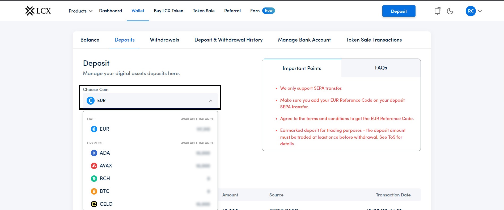Select BTC from the cryptos list
This screenshot has height=210, width=504.
[x=150, y=191]
